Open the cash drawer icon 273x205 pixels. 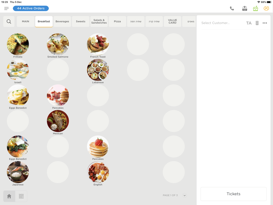tap(245, 8)
